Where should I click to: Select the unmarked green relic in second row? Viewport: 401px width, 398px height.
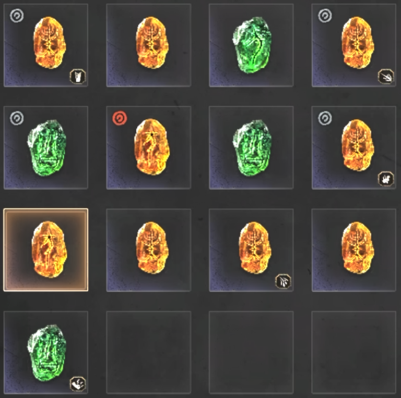[x=252, y=148]
